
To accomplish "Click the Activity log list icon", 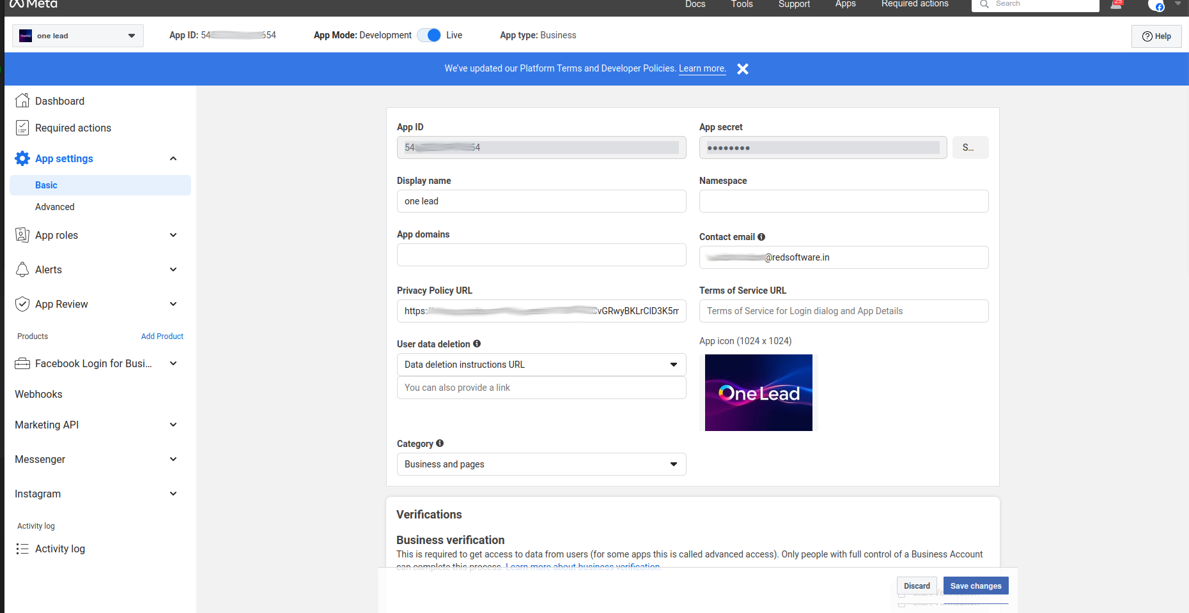I will [x=22, y=549].
